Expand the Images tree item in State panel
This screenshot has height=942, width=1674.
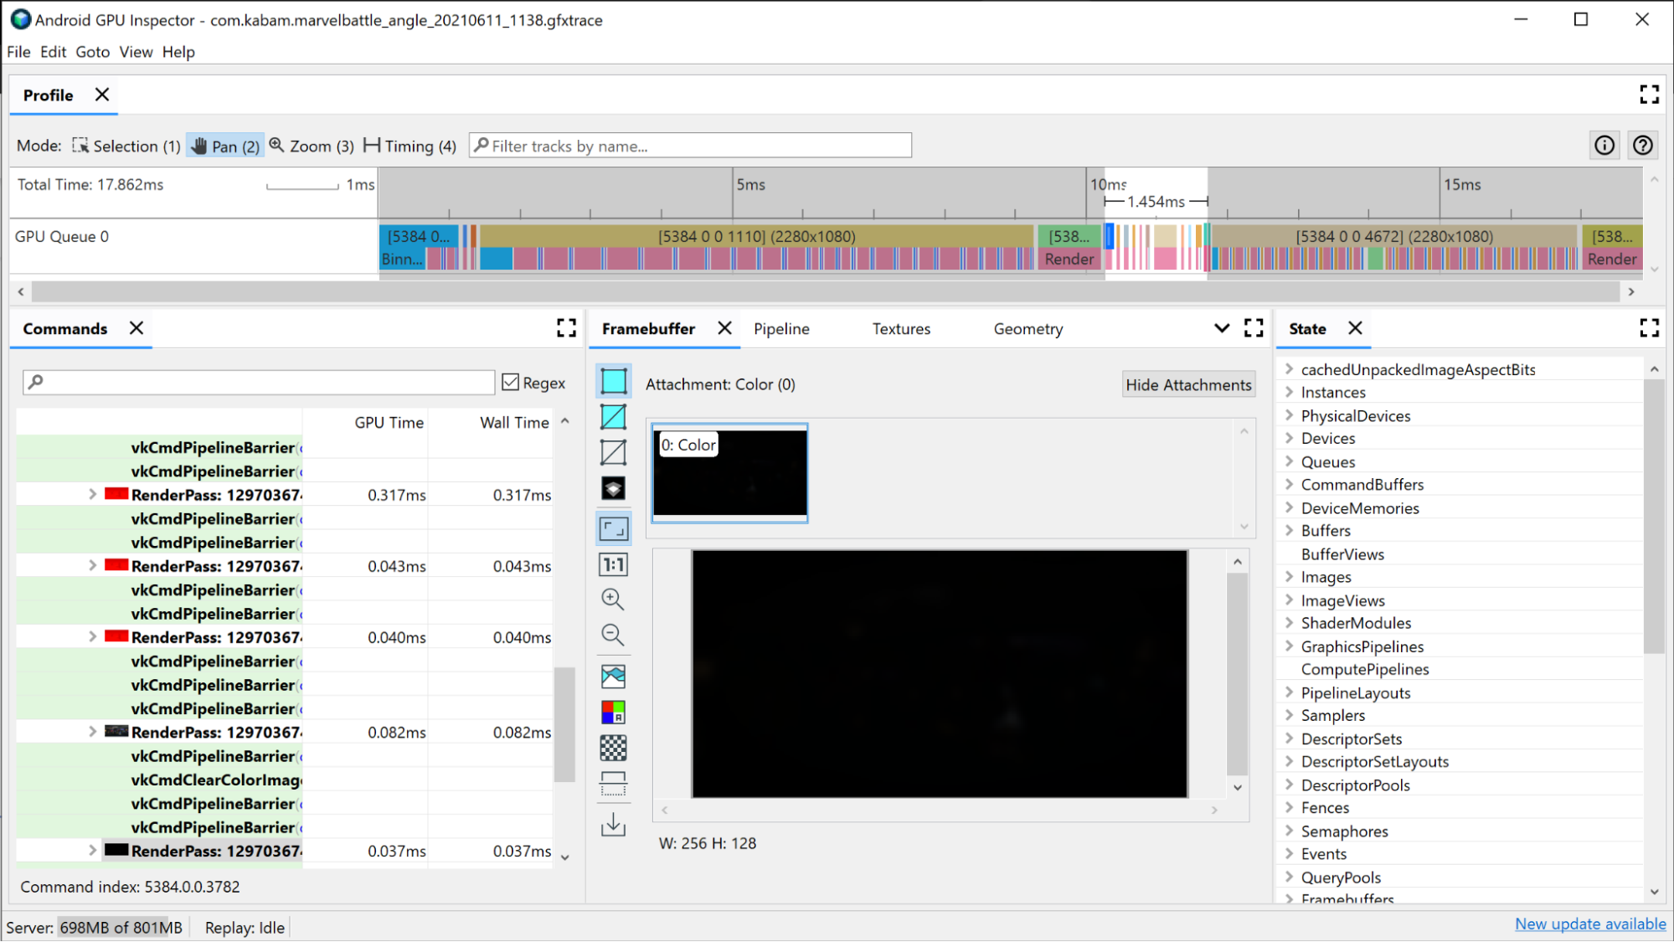click(1288, 576)
